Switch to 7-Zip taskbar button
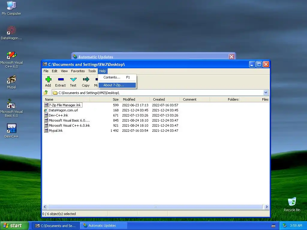The width and height of the screenshot is (307, 230). pyautogui.click(x=55, y=226)
